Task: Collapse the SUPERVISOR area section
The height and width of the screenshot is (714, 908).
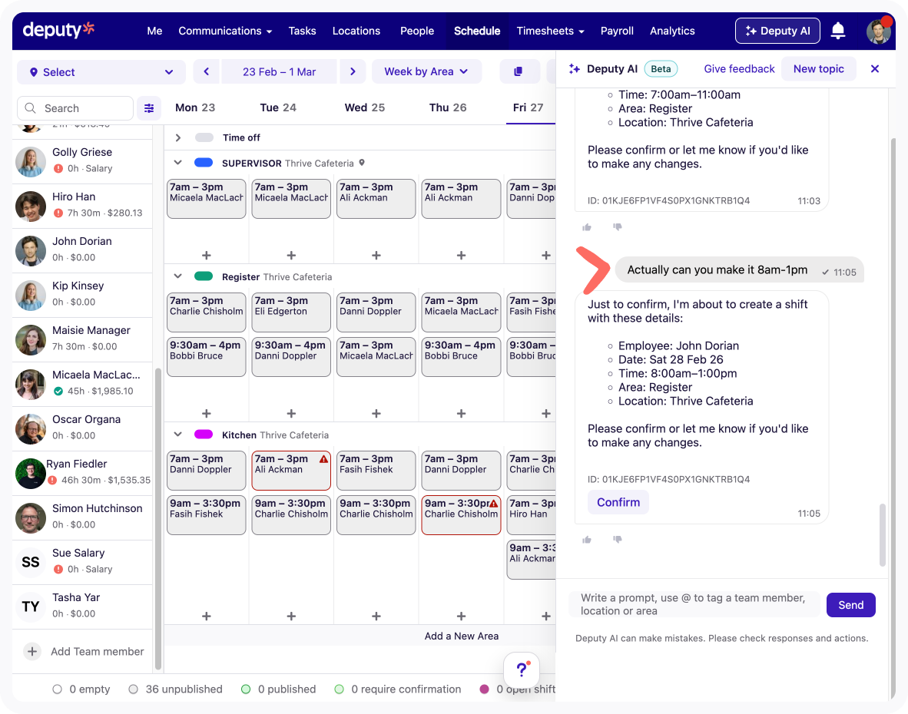Action: point(178,163)
